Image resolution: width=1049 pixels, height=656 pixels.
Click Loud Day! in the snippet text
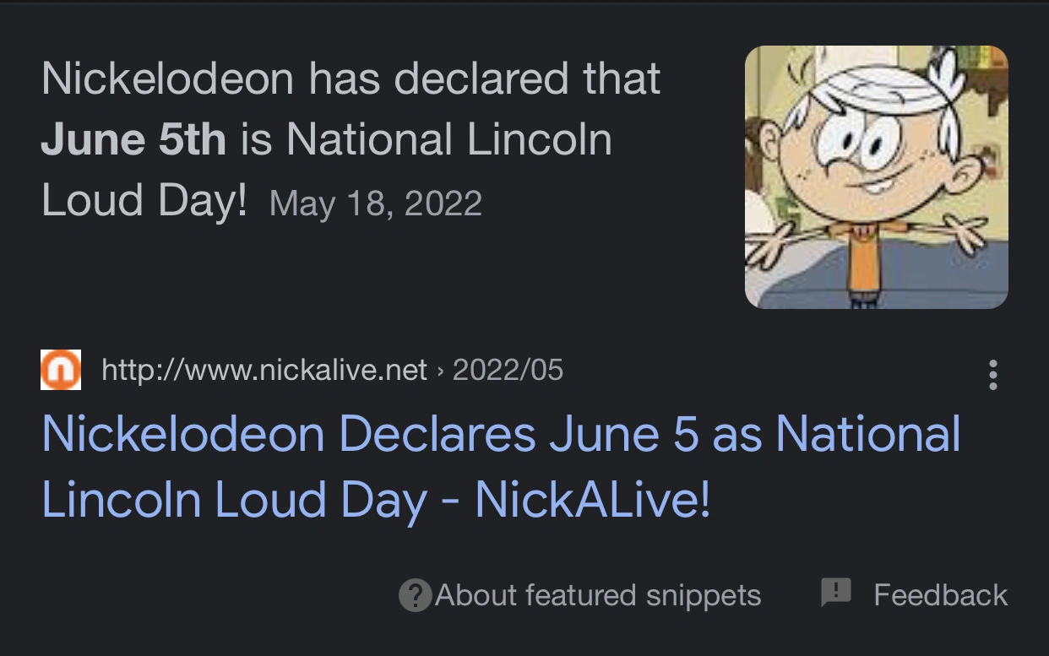144,200
